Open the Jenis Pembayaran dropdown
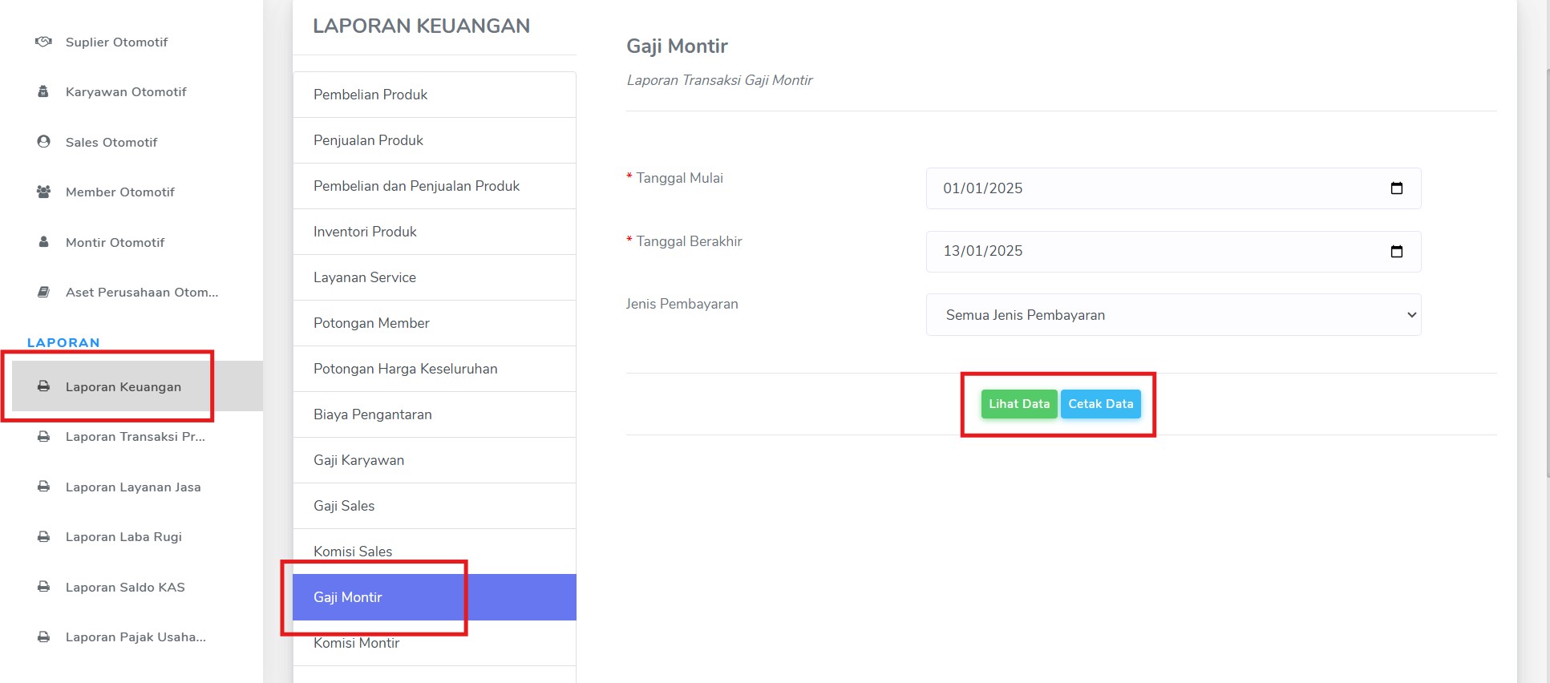Screen dimensions: 1550x683 (x=1173, y=314)
